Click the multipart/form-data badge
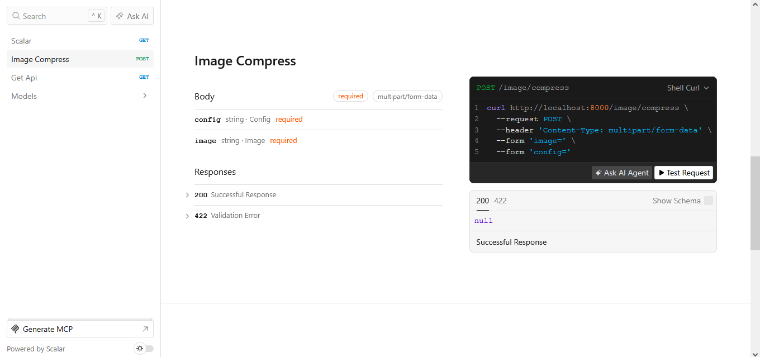This screenshot has height=357, width=760. (x=407, y=96)
